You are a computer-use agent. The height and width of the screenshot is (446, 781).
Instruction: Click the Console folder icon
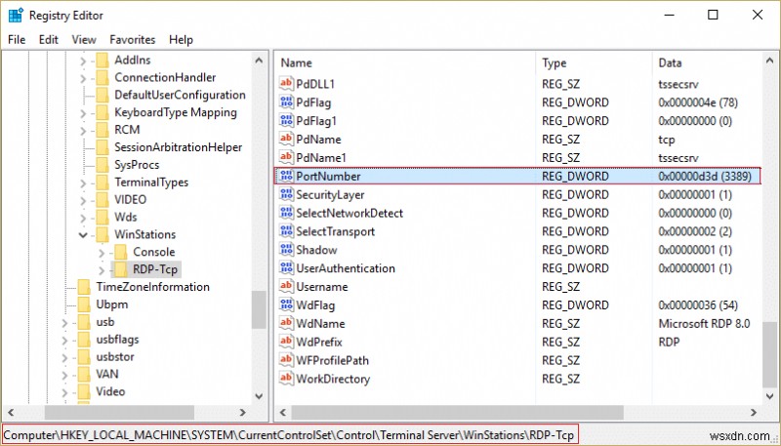tap(120, 253)
